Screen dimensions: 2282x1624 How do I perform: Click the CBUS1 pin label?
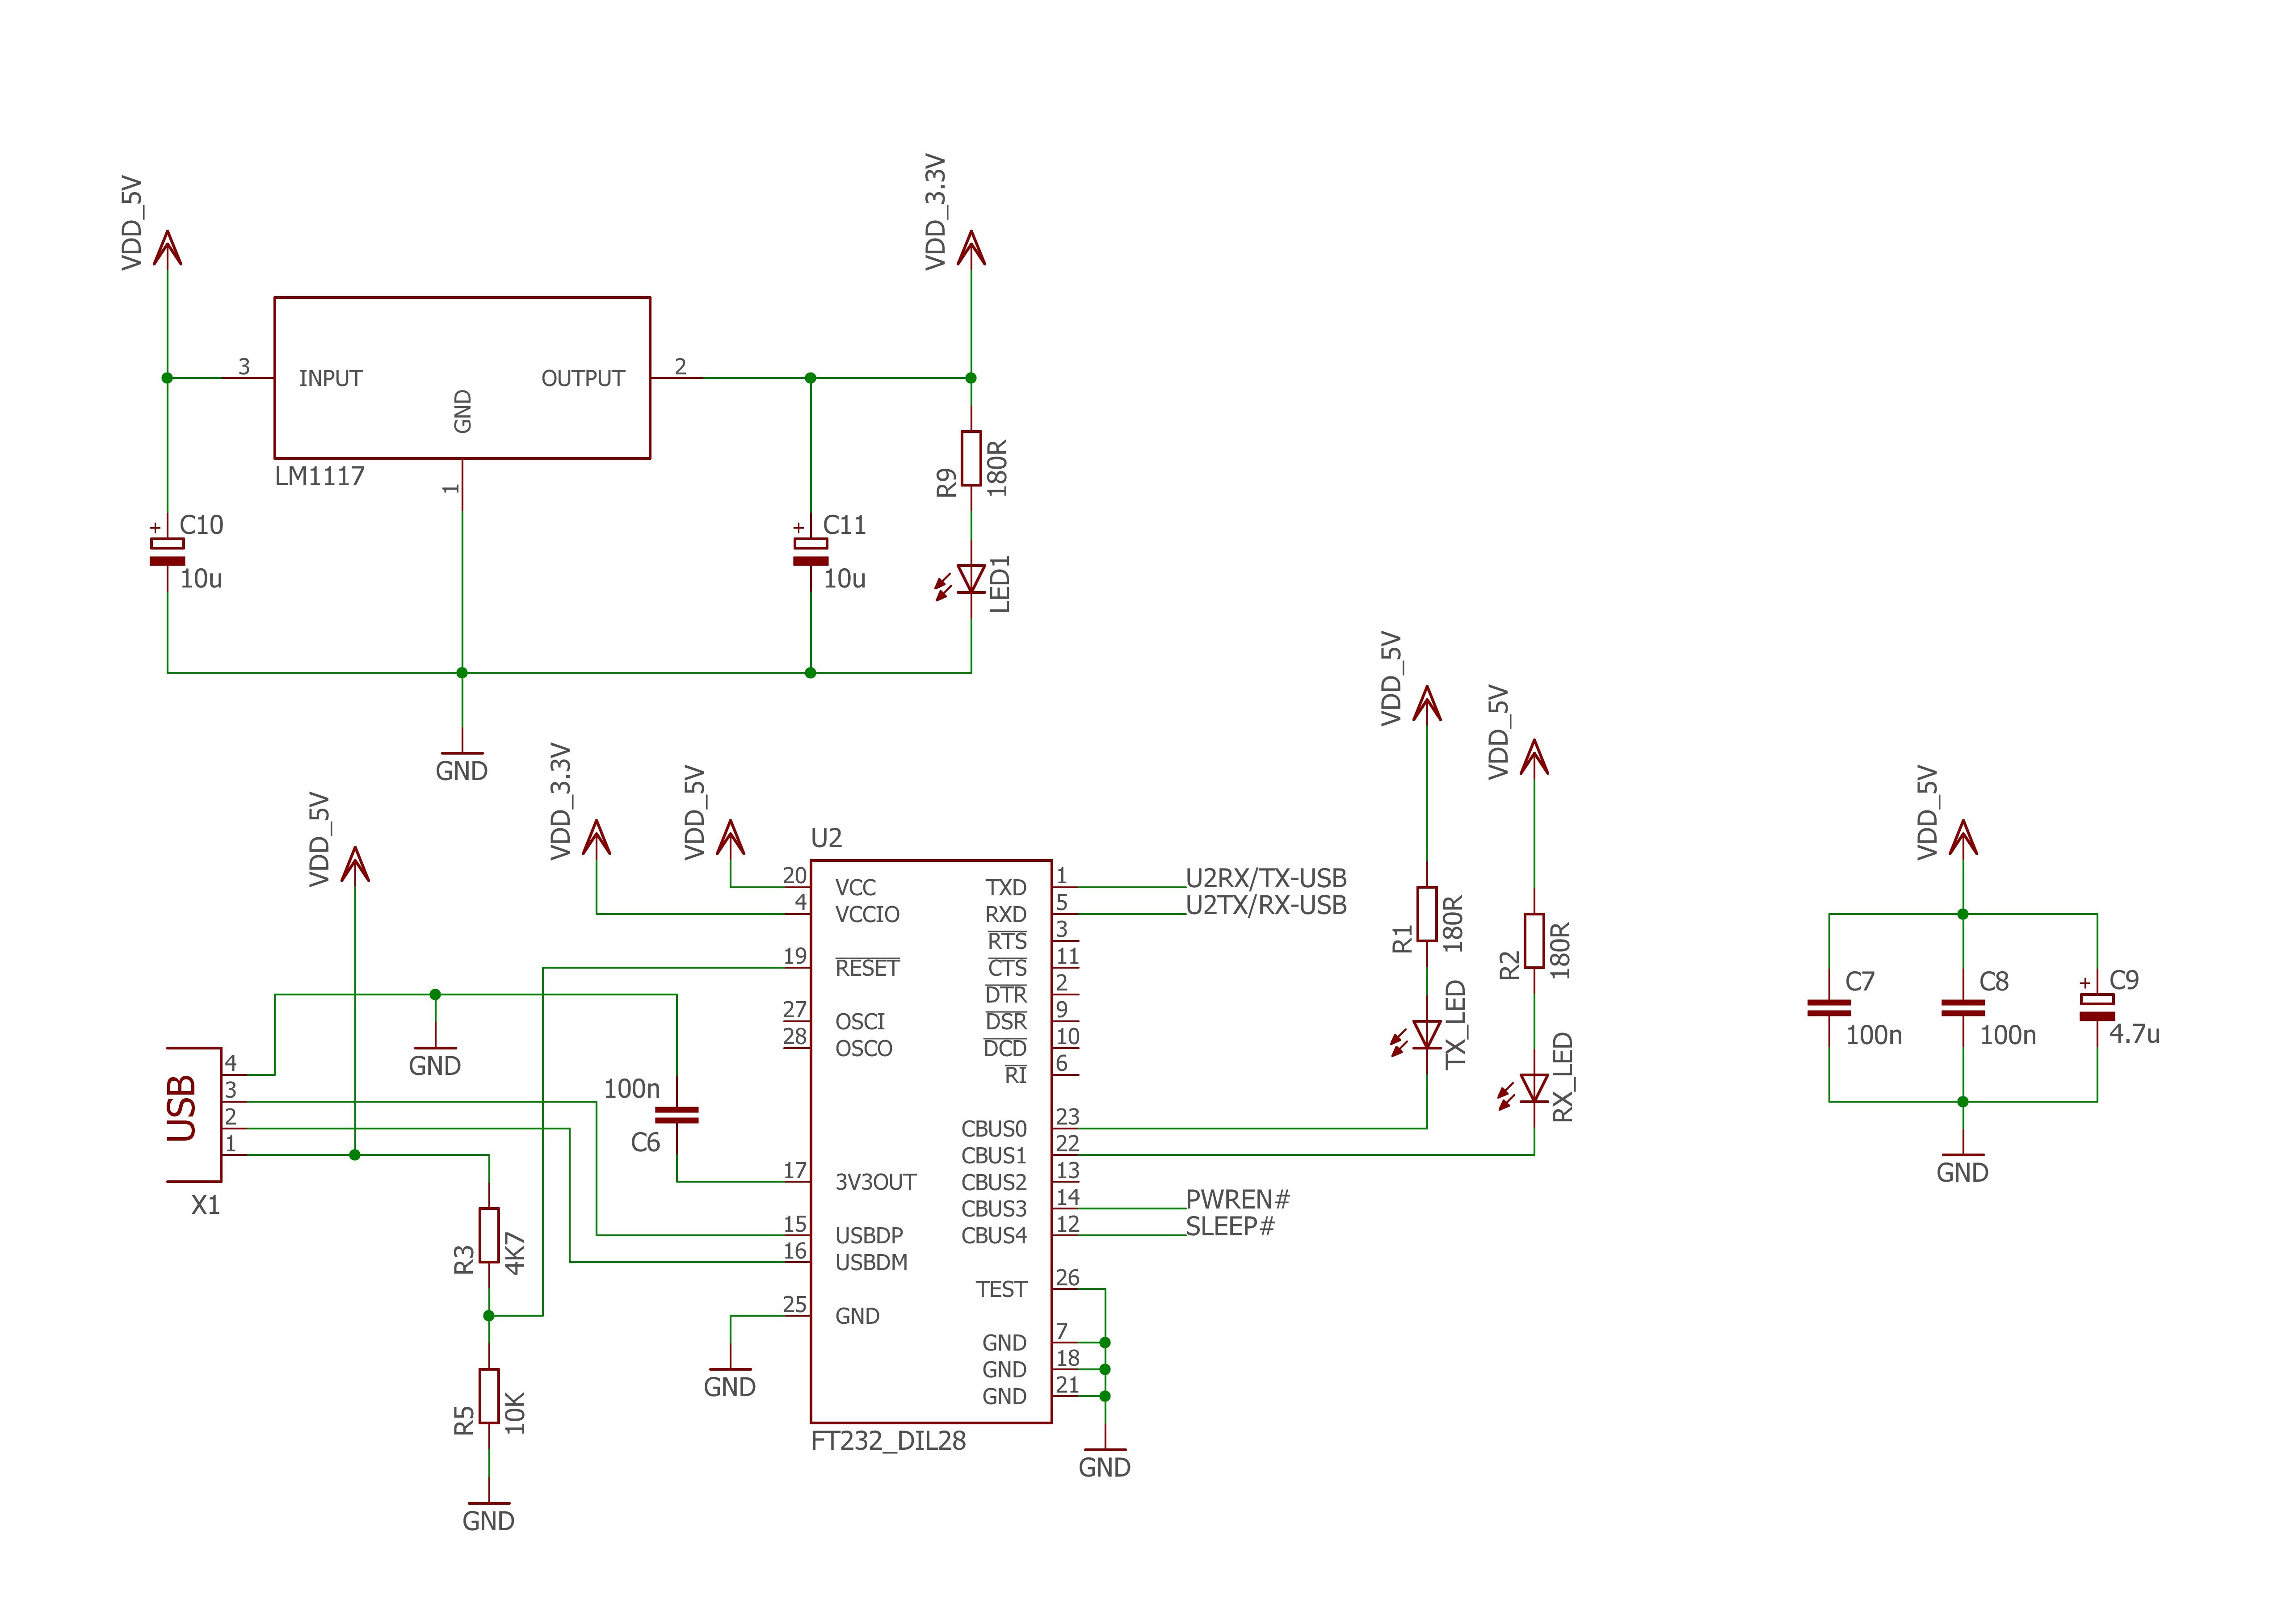coord(994,1155)
